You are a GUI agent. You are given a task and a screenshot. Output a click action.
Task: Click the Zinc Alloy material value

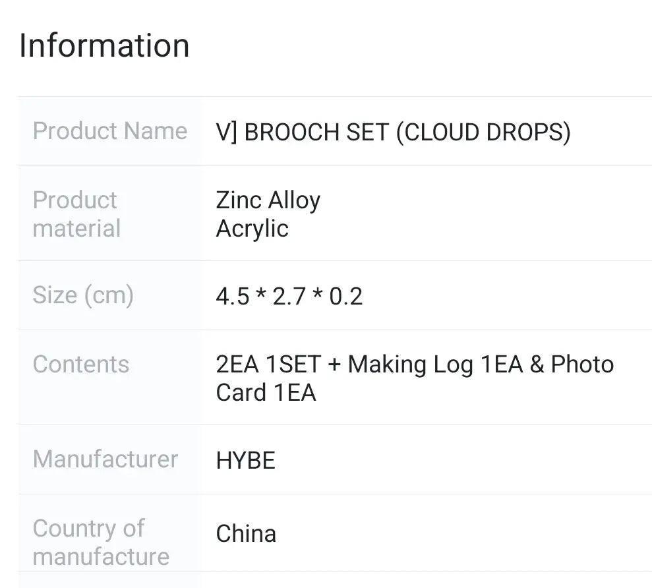(268, 200)
